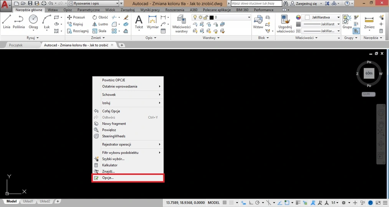Click the Wymiar dimension tool
The height and width of the screenshot is (207, 389).
152,21
